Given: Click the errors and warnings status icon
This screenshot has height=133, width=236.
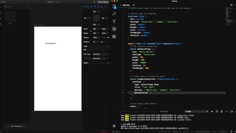Looking at the screenshot, I should click(116, 132).
